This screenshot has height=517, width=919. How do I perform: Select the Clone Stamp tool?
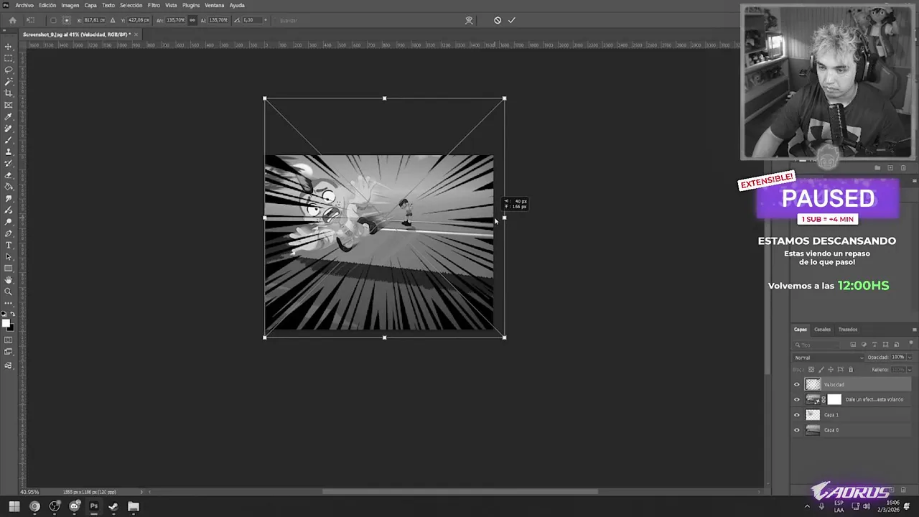pyautogui.click(x=9, y=152)
